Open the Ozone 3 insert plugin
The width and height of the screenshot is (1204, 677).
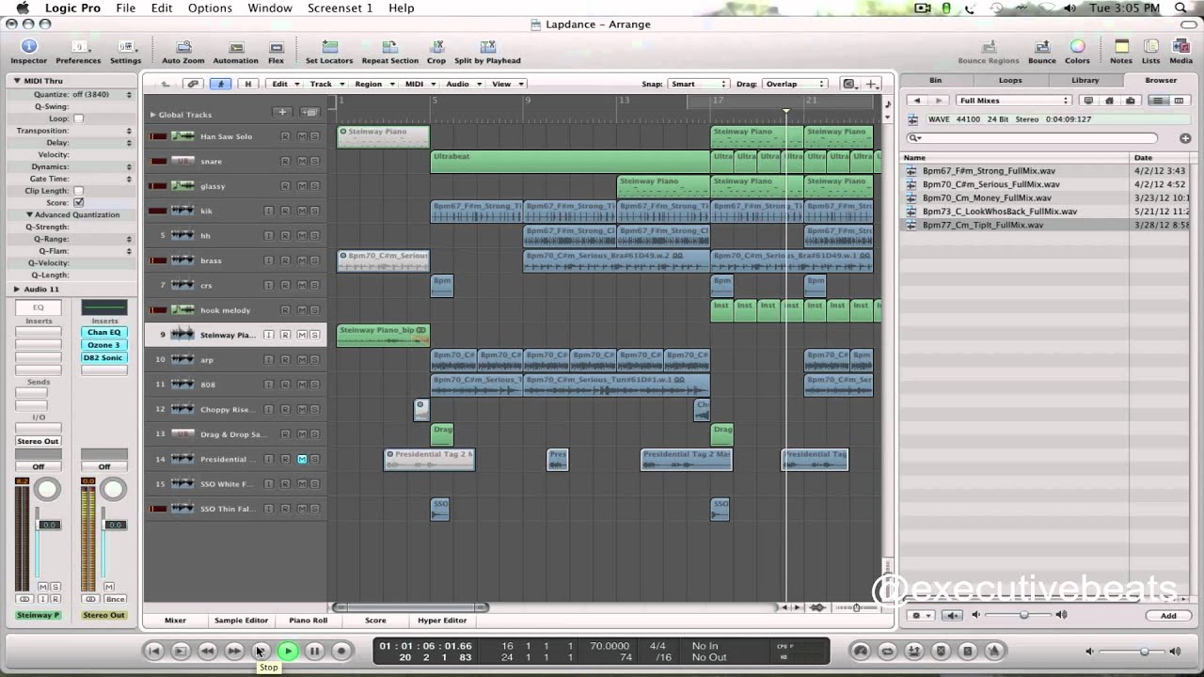point(103,345)
